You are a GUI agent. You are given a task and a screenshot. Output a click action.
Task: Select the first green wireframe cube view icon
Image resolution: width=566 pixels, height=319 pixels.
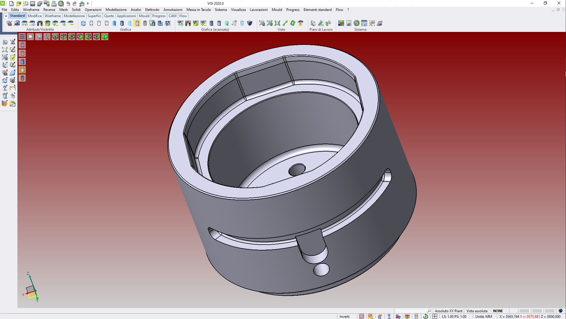[x=55, y=37]
